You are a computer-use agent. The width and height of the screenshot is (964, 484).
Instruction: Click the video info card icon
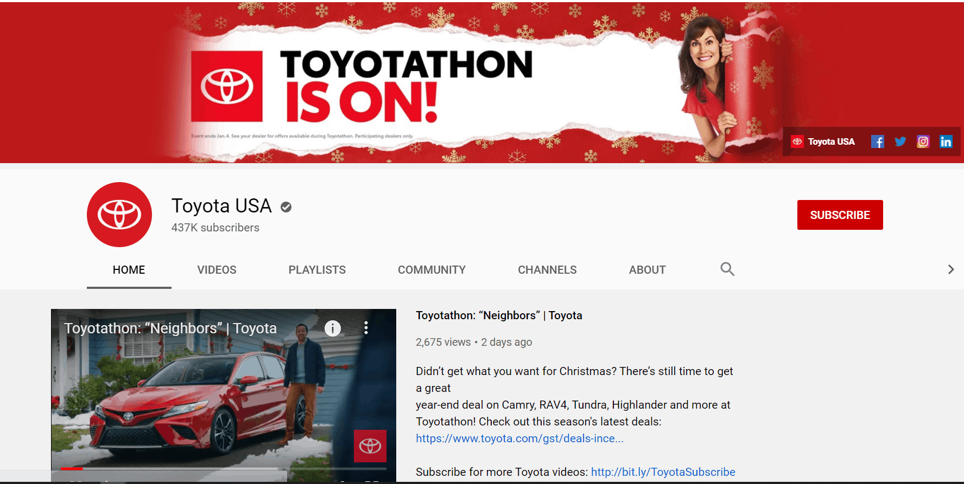[x=333, y=328]
